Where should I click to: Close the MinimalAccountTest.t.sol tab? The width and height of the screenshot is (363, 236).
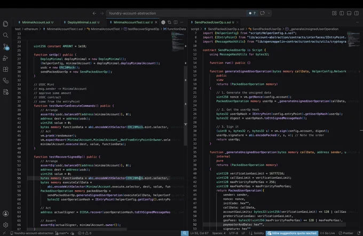(156, 22)
